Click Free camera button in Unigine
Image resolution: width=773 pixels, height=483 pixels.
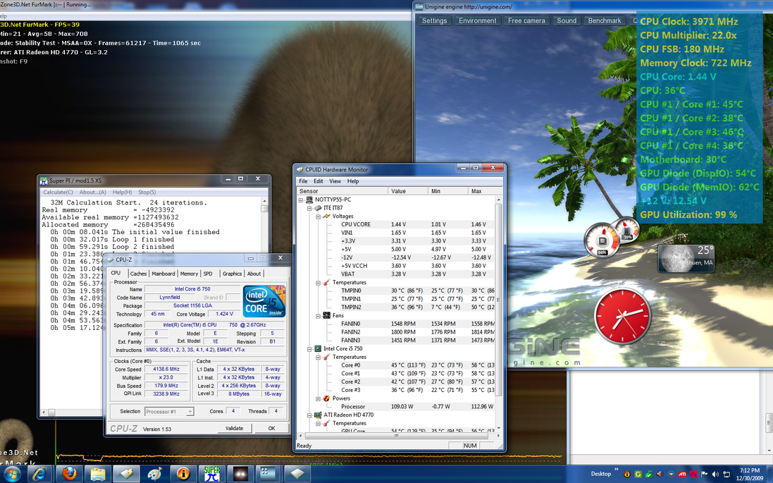pos(526,20)
